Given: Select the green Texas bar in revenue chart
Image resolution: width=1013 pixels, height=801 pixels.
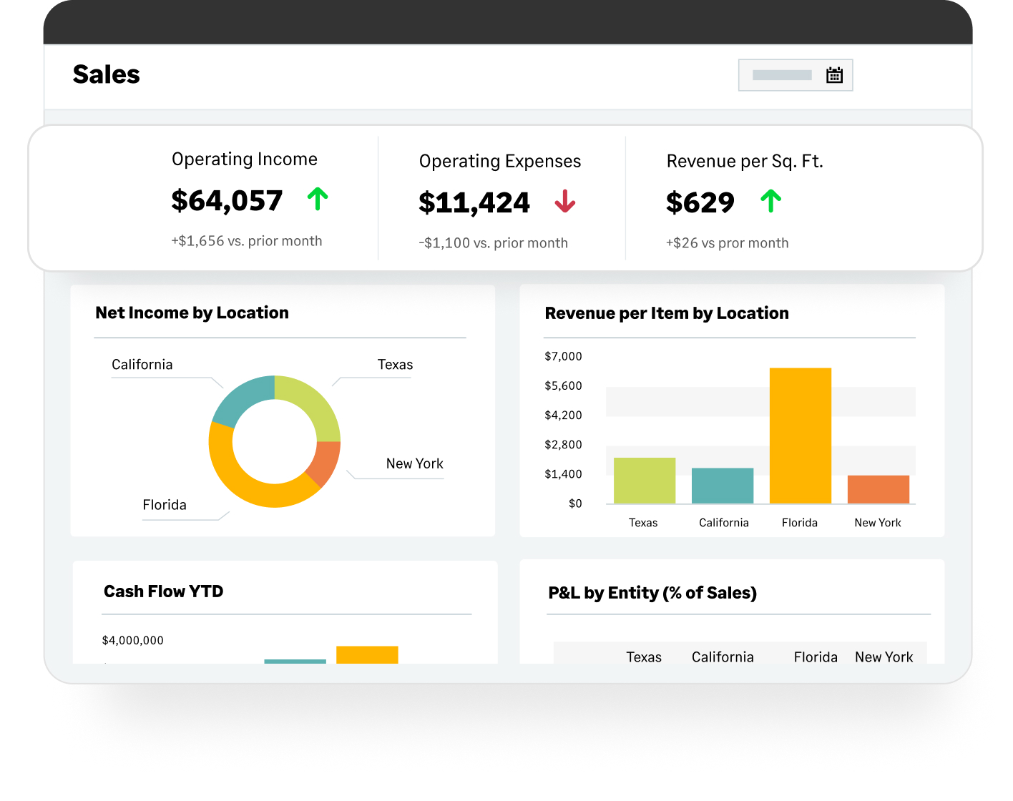Looking at the screenshot, I should click(x=644, y=480).
